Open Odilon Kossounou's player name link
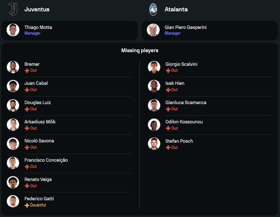The width and height of the screenshot is (280, 217). pos(184,122)
